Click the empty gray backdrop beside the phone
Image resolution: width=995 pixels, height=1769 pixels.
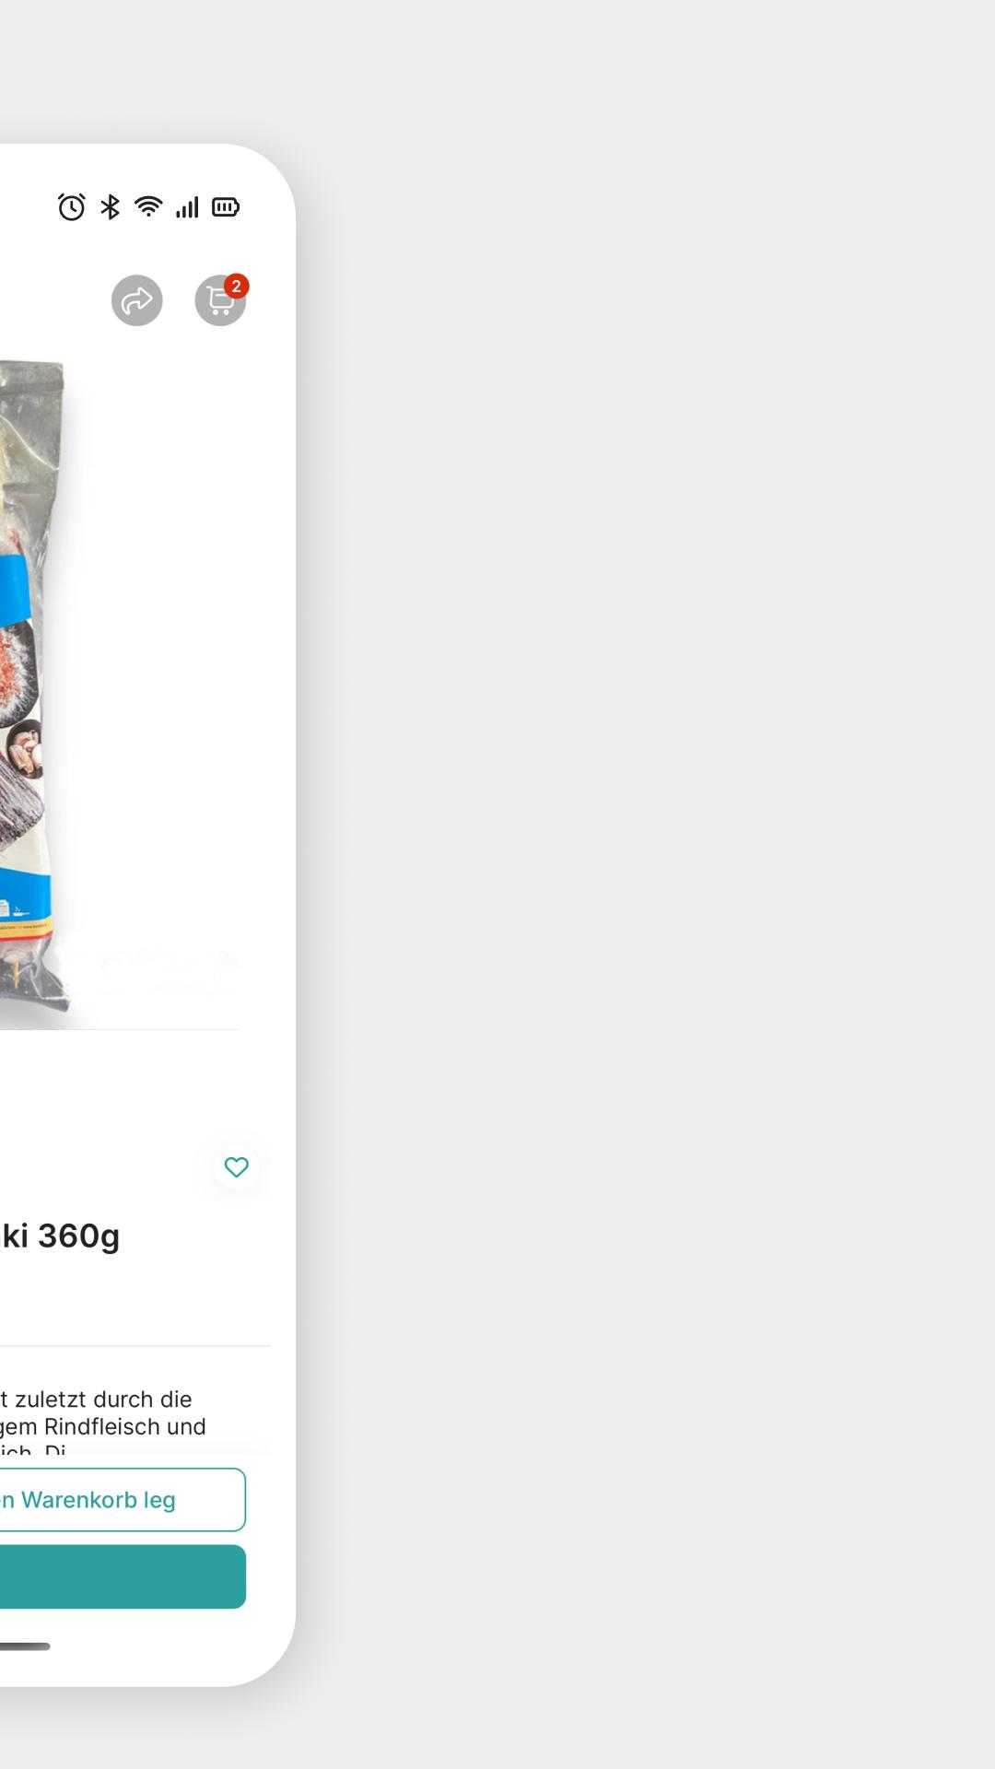click(x=645, y=884)
